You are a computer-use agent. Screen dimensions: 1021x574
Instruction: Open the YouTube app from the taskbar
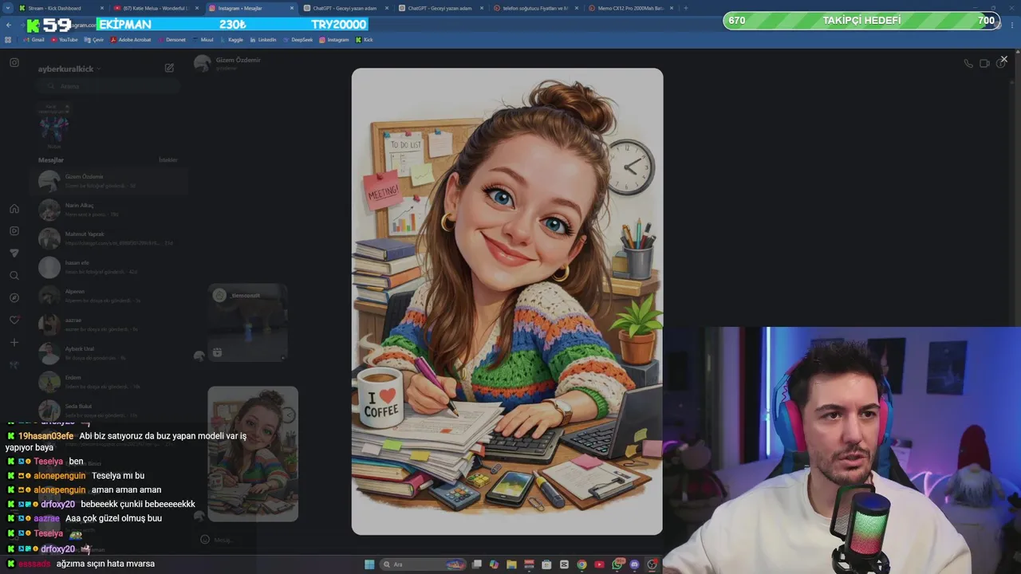pyautogui.click(x=599, y=564)
